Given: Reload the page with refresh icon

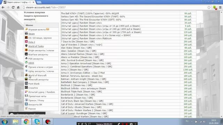Looking at the screenshot, I should coord(13,7).
